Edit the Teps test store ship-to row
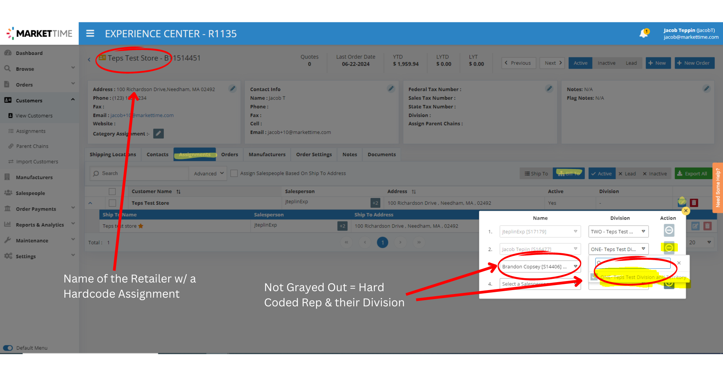Screen dimensions: 723x367 [x=696, y=226]
